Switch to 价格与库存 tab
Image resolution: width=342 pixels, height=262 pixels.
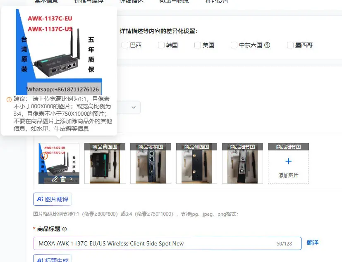point(89,2)
